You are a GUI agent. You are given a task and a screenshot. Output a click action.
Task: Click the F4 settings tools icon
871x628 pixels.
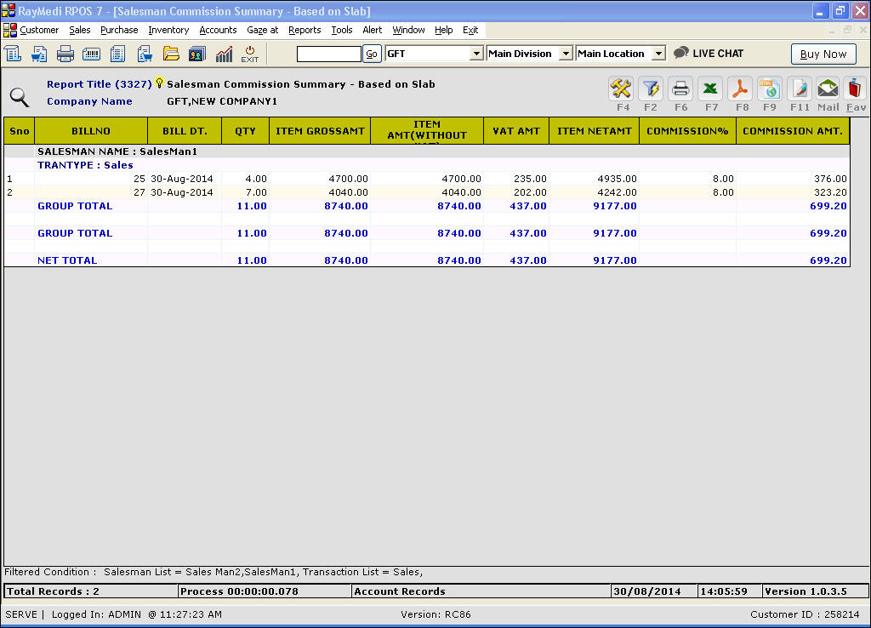click(622, 89)
